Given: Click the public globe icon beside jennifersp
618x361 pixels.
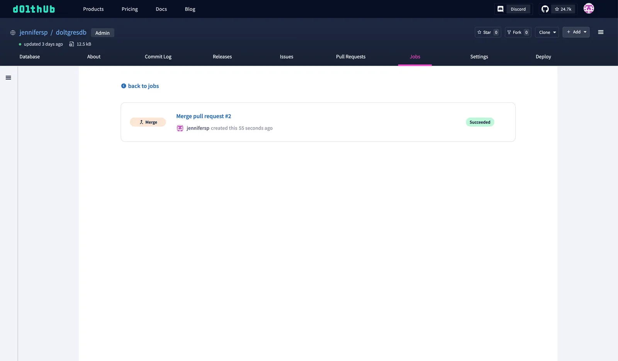Looking at the screenshot, I should (13, 33).
